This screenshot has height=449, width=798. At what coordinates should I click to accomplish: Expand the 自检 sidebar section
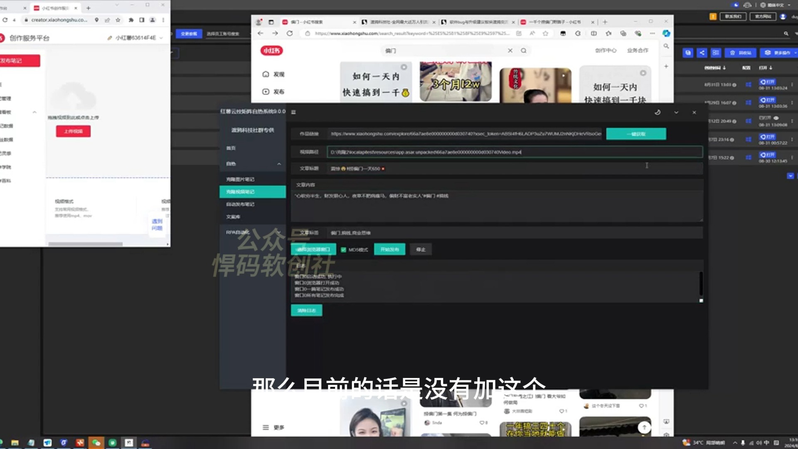click(x=252, y=163)
